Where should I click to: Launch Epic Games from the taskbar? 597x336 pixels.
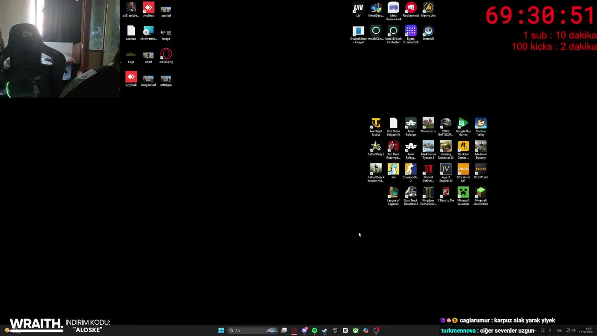click(x=335, y=330)
